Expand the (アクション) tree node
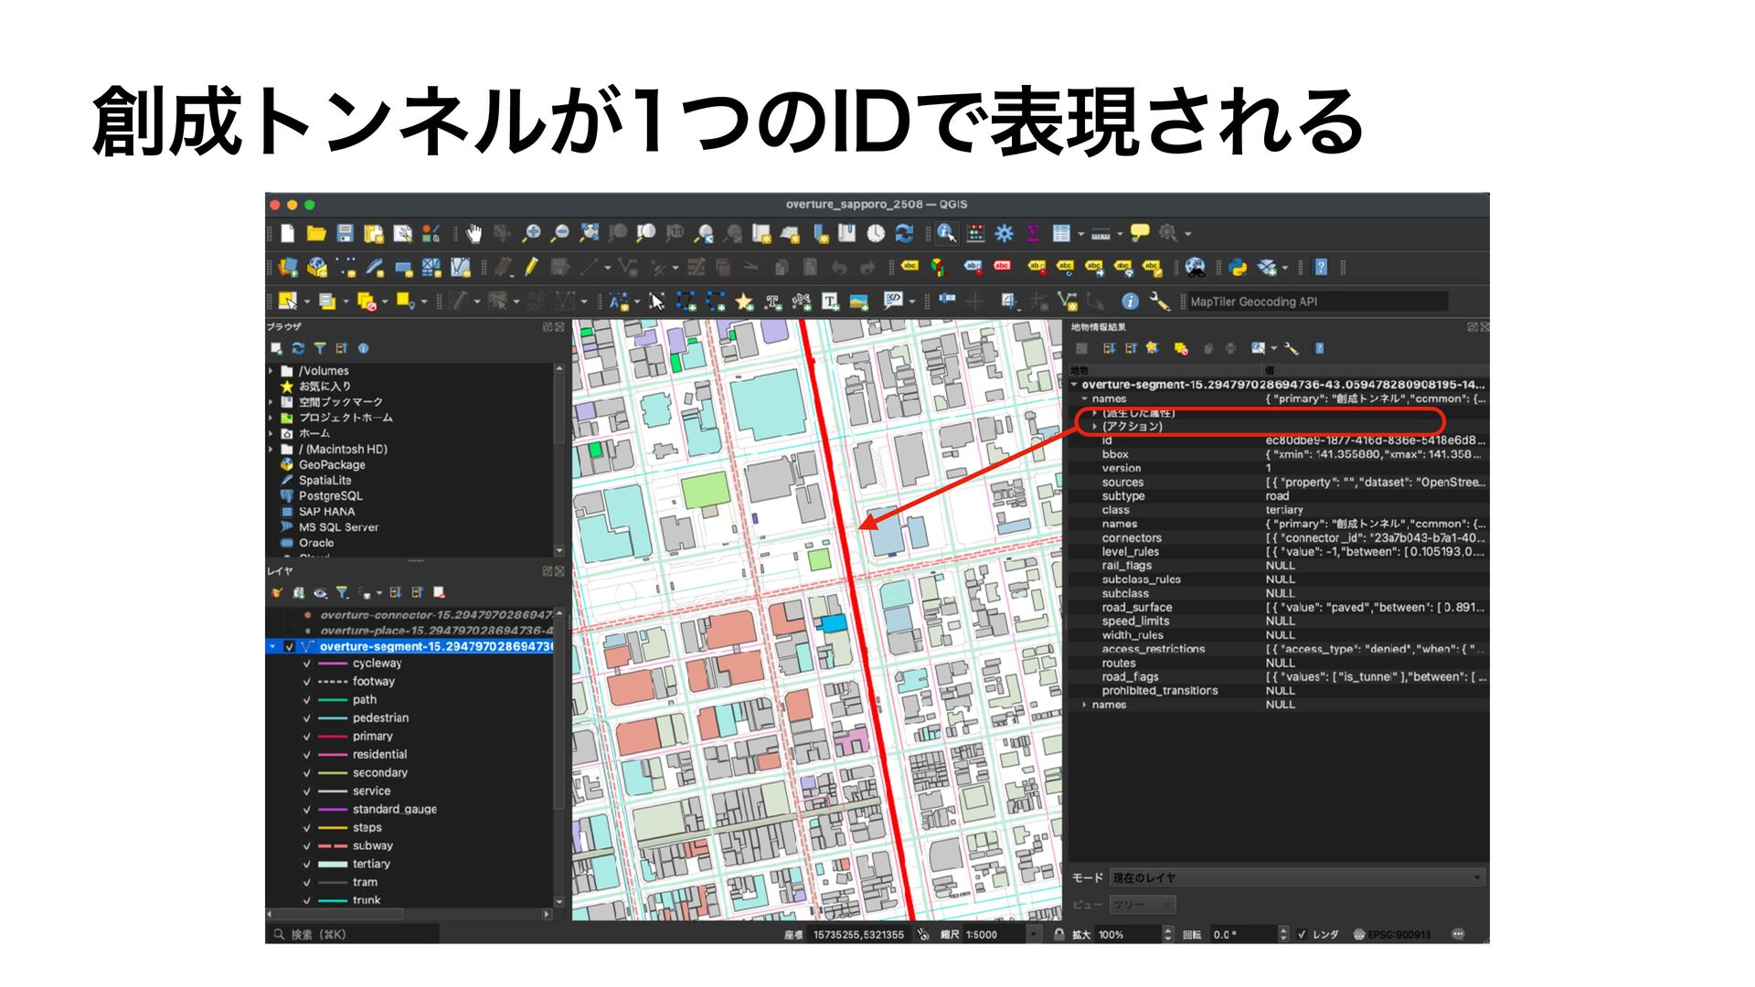 pyautogui.click(x=1095, y=427)
